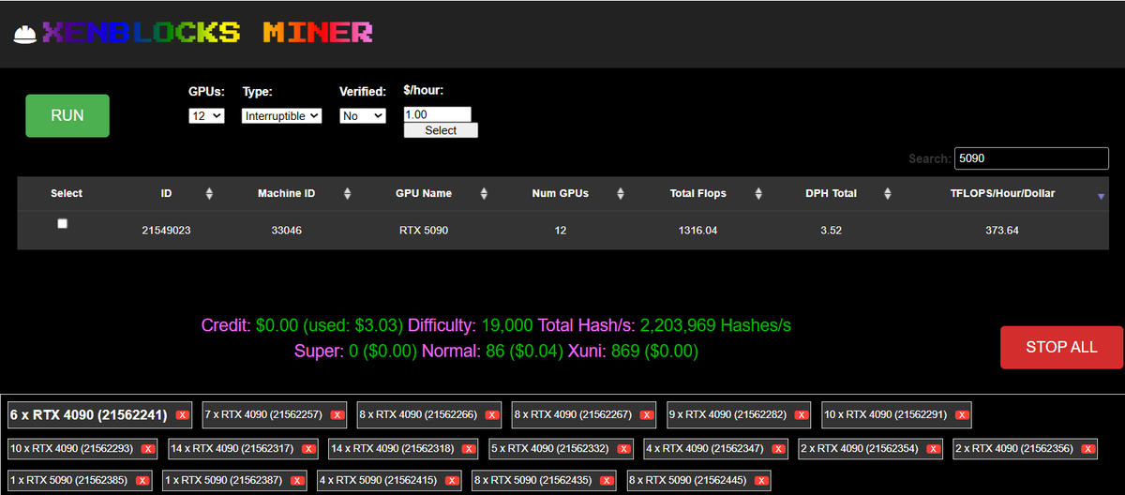This screenshot has width=1125, height=495.
Task: Remove instance 5 x RTX 4090 (21562332)
Action: pyautogui.click(x=623, y=449)
